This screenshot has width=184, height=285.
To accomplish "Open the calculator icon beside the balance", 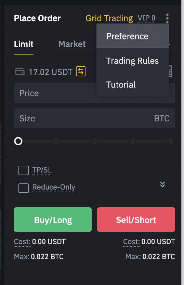I will (170, 72).
